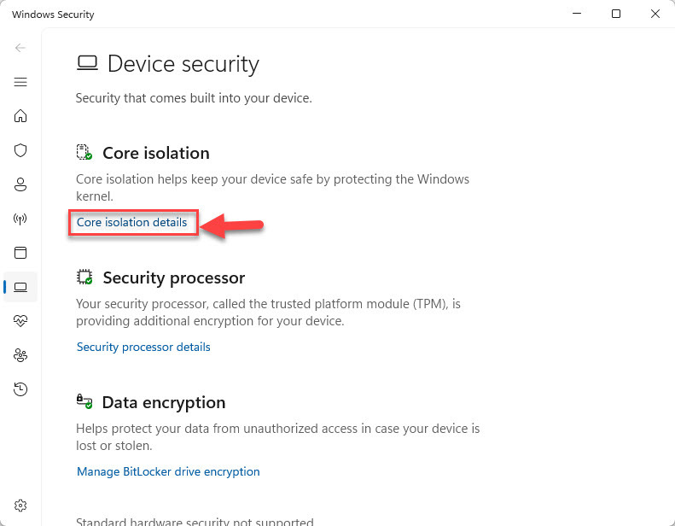The height and width of the screenshot is (526, 675).
Task: Maximize the Windows Security window
Action: coord(616,14)
